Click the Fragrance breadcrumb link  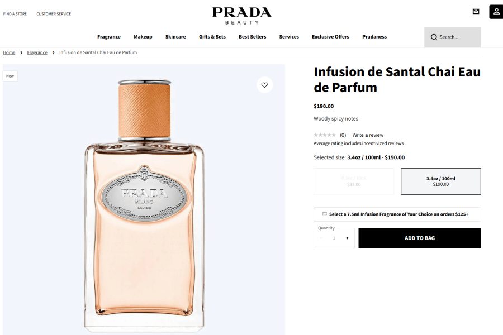coord(37,52)
